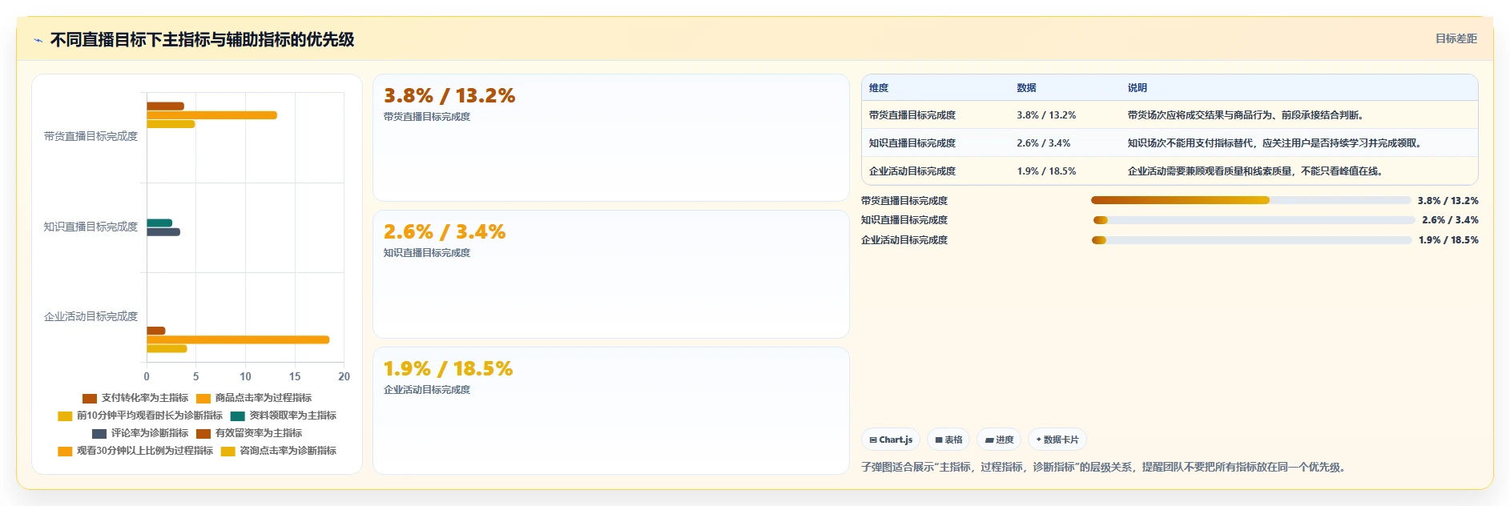Click the 观看30分钟以上比例为过程指标 legend swatch
The width and height of the screenshot is (1510, 506).
point(65,451)
